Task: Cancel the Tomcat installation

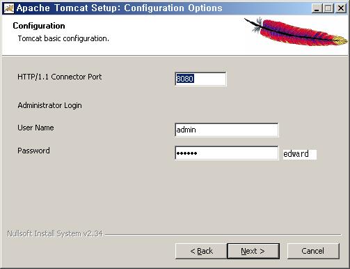Action: [x=313, y=251]
